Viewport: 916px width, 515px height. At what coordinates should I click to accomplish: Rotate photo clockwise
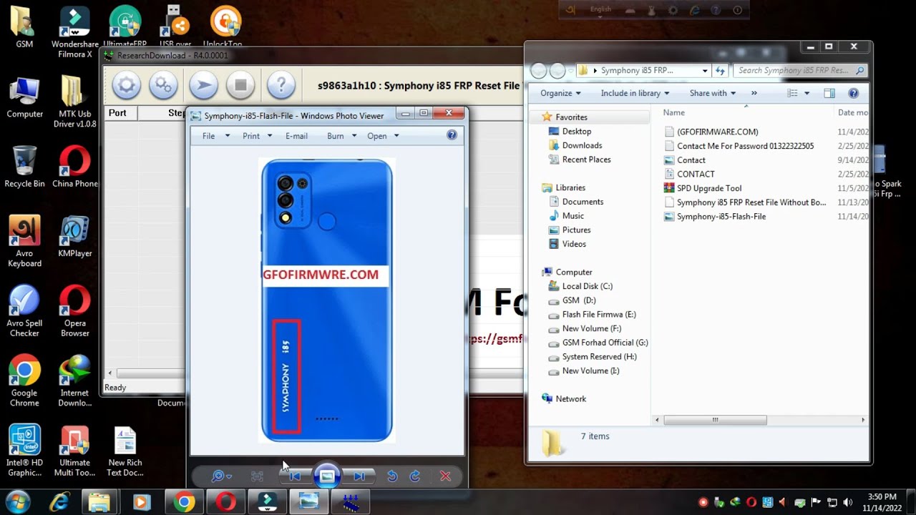click(415, 476)
